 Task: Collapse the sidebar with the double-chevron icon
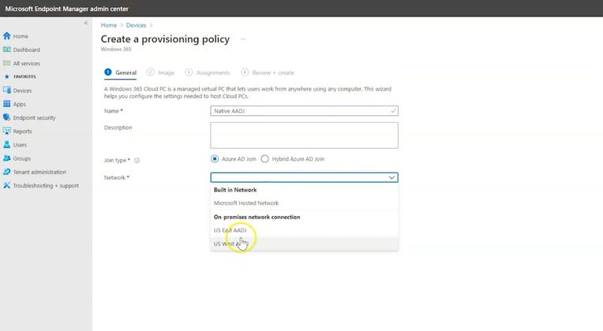pos(86,23)
